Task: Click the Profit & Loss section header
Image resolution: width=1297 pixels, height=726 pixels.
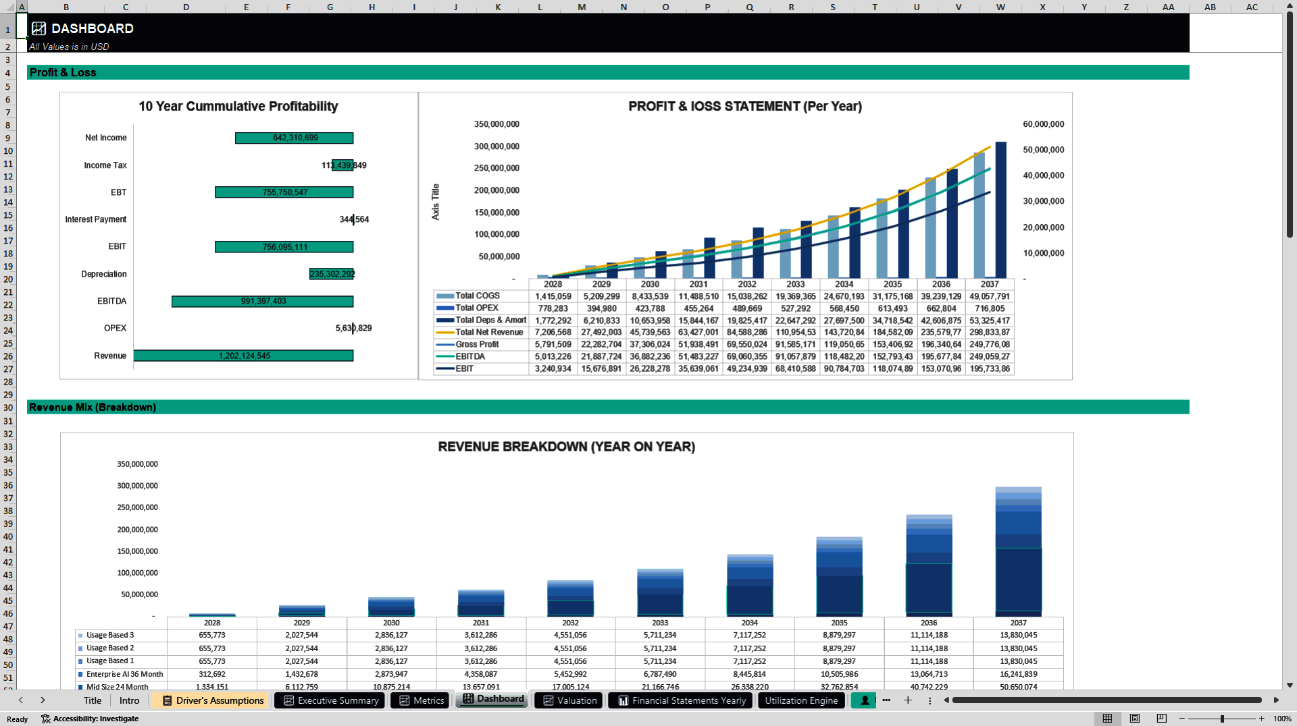Action: click(x=608, y=72)
